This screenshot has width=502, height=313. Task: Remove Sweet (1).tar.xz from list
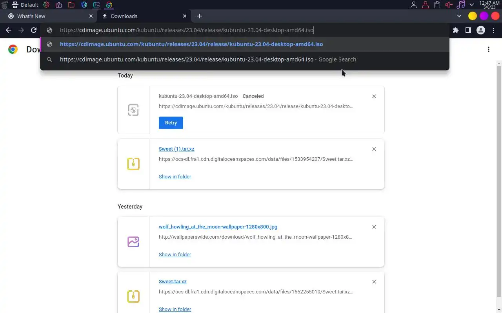(x=374, y=149)
